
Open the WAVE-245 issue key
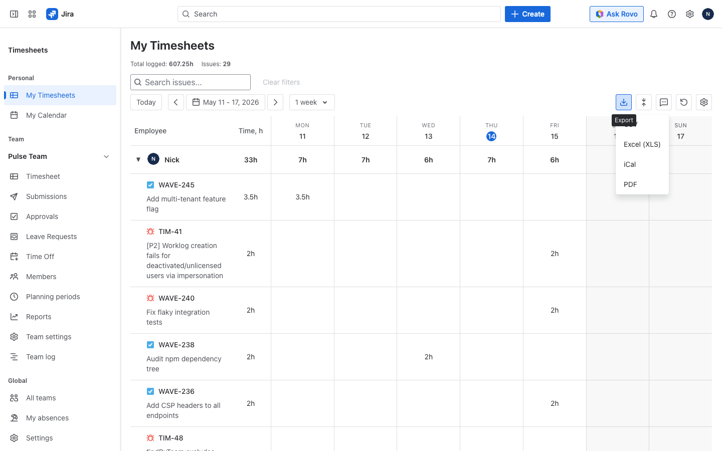point(176,185)
